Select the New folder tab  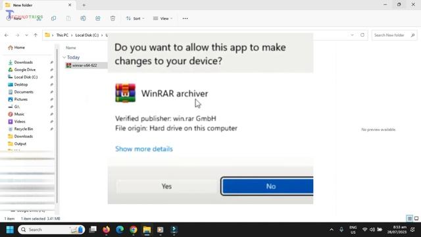pyautogui.click(x=39, y=5)
